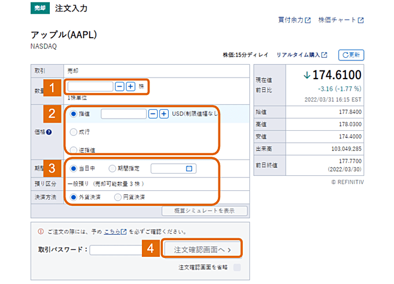The height and width of the screenshot is (284, 394).
Task: Click the -3.16 (-1.77 %) change value
Action: tap(340, 89)
